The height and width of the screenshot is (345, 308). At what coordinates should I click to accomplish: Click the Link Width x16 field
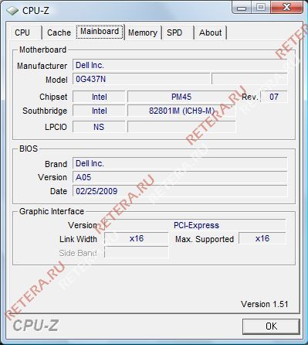137,238
